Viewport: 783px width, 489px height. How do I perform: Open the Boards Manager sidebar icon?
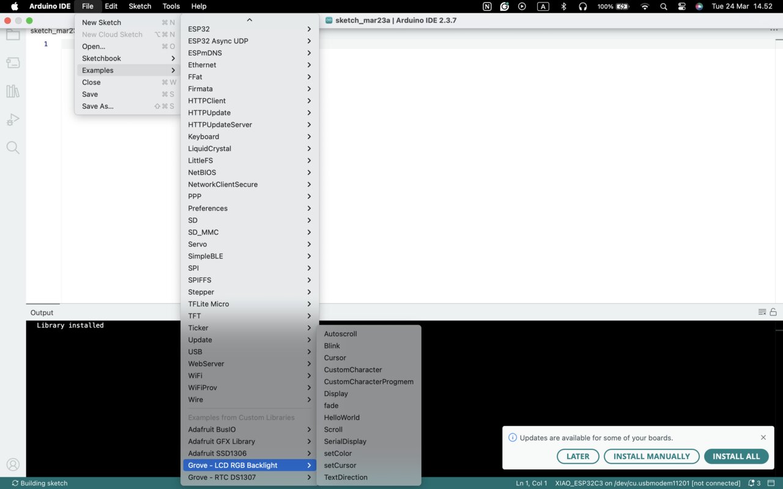[13, 62]
